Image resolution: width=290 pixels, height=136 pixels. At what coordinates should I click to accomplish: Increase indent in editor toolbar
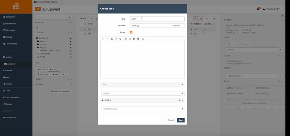coord(138,39)
